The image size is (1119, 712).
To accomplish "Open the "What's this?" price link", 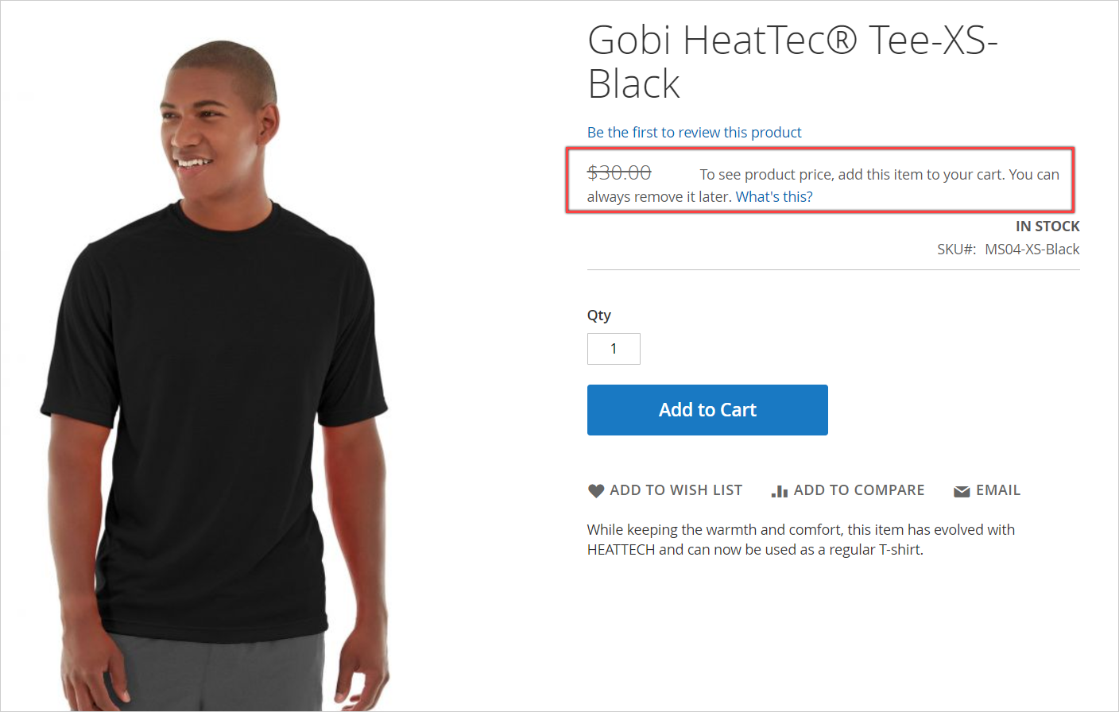I will tap(774, 197).
